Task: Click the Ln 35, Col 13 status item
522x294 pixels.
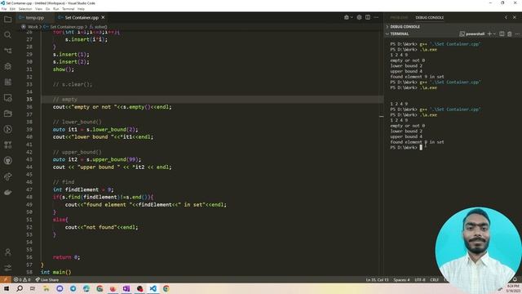Action: tap(377, 279)
